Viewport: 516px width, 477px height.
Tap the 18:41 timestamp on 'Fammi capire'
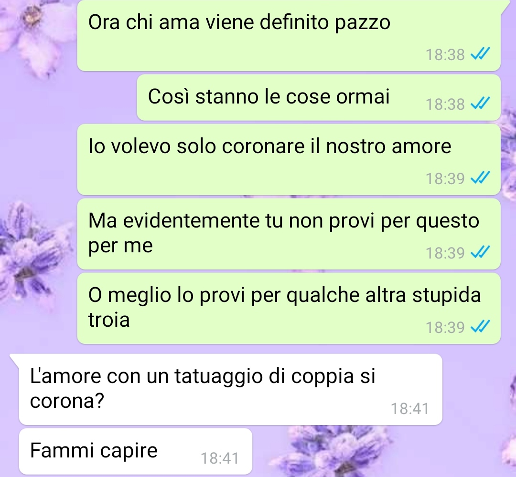[x=219, y=458]
